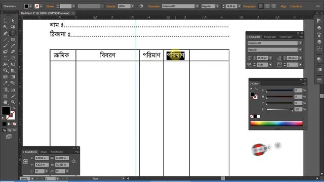The image size is (324, 182).
Task: Set center text alignment in control bar
Action: point(267,6)
